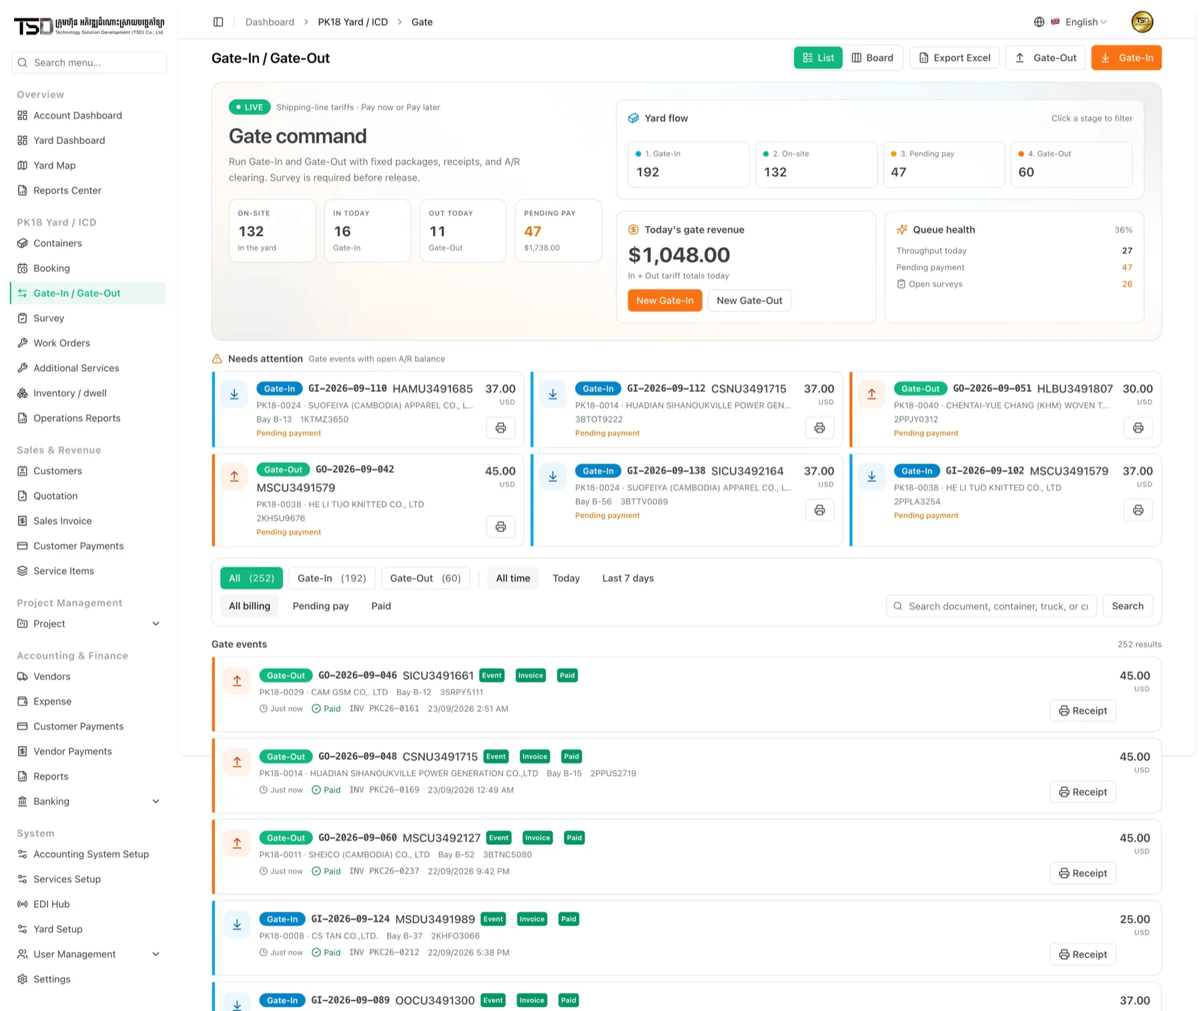This screenshot has height=1011, width=1201.
Task: Click the Yard Map sidebar icon
Action: (23, 165)
